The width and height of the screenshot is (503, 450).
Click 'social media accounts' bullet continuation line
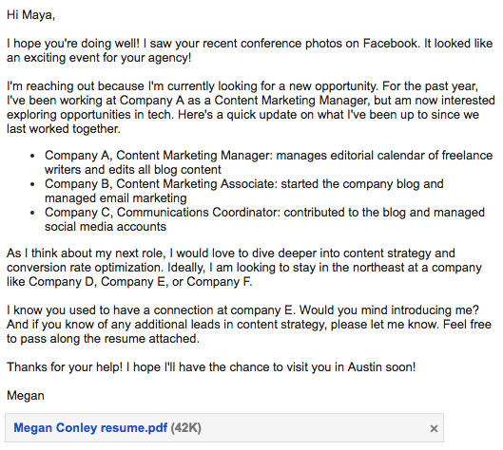(106, 227)
